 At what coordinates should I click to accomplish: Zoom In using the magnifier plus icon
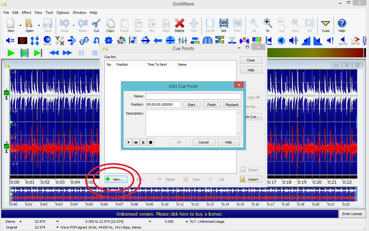pyautogui.click(x=268, y=25)
